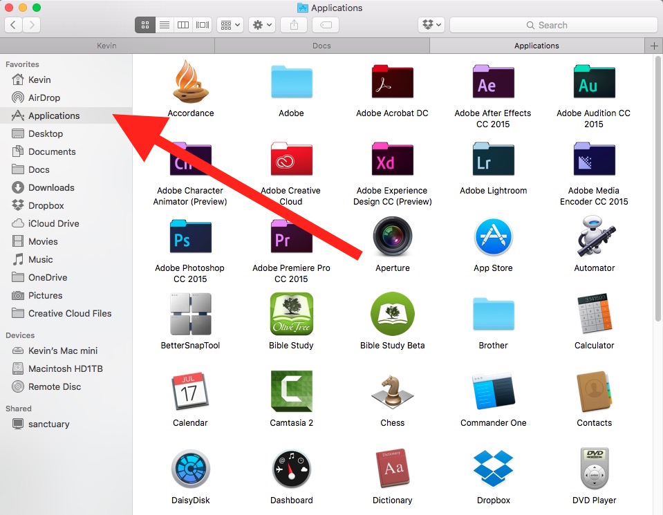
Task: Open the Brother folder
Action: 493,314
